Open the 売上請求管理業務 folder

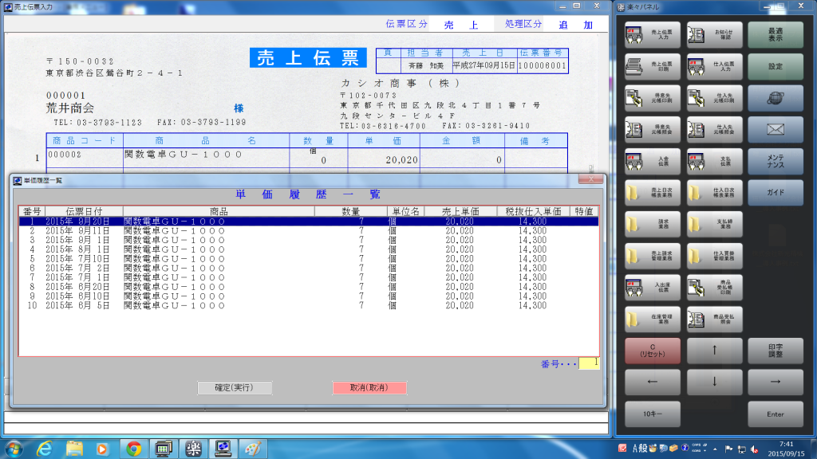pyautogui.click(x=653, y=256)
